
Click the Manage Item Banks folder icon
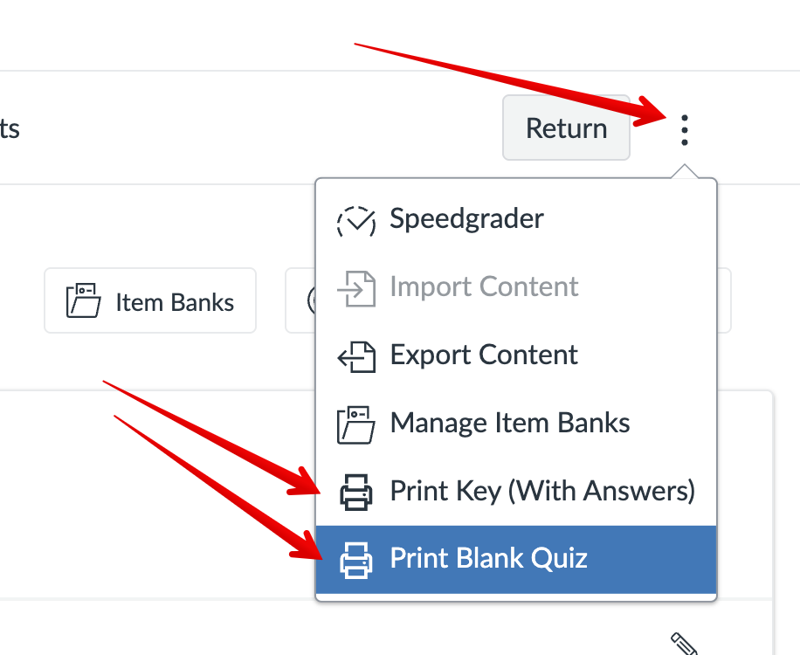(355, 424)
